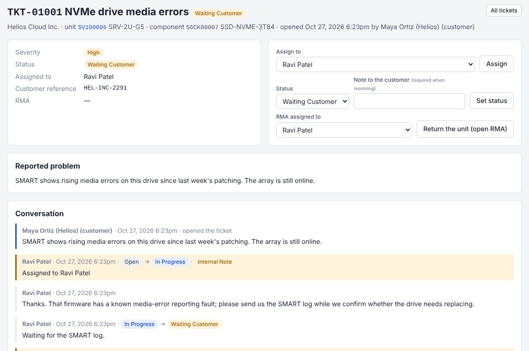Select message 'Waiting for the SMART log.'

coord(63,335)
